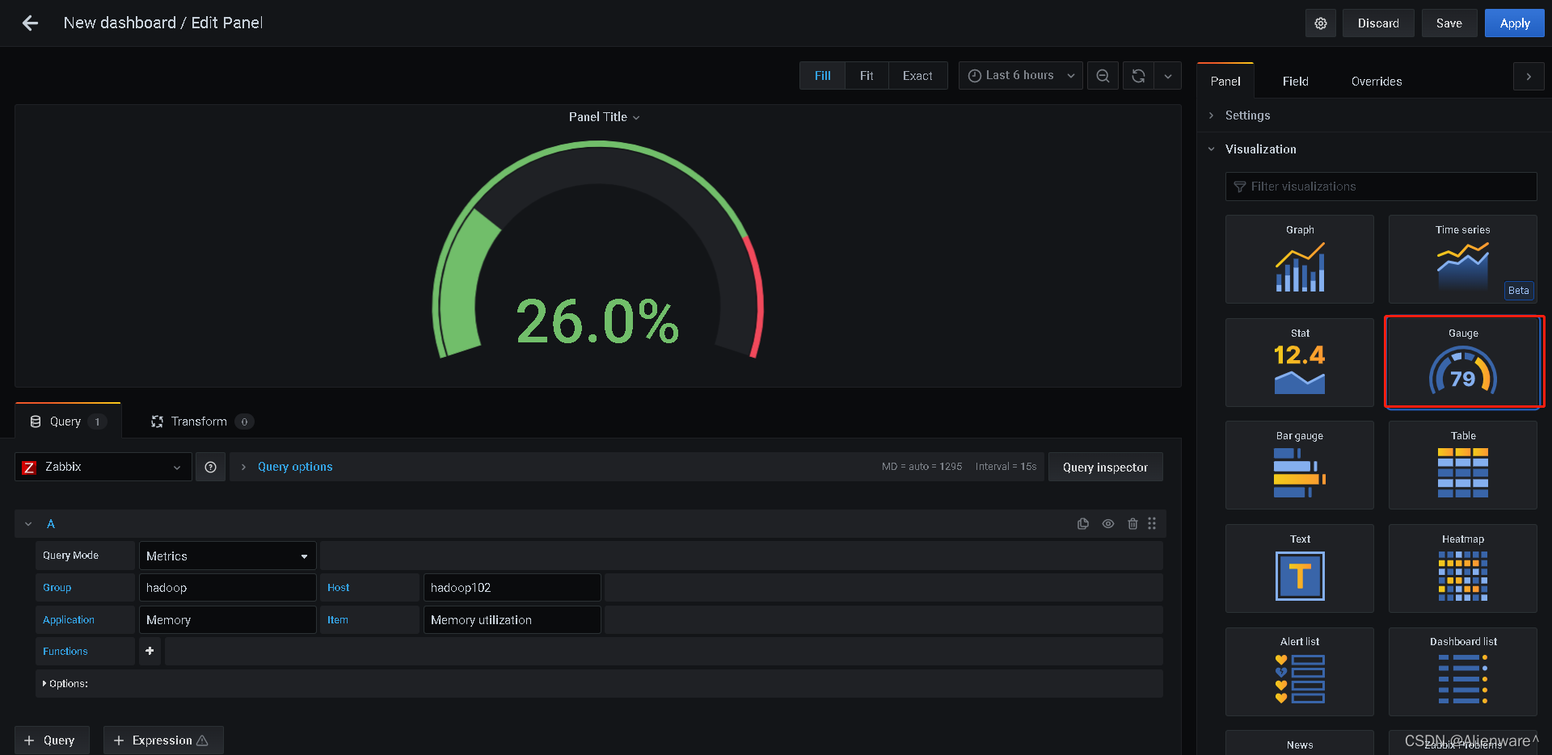This screenshot has width=1552, height=755.
Task: Click the Discard button
Action: click(x=1378, y=23)
